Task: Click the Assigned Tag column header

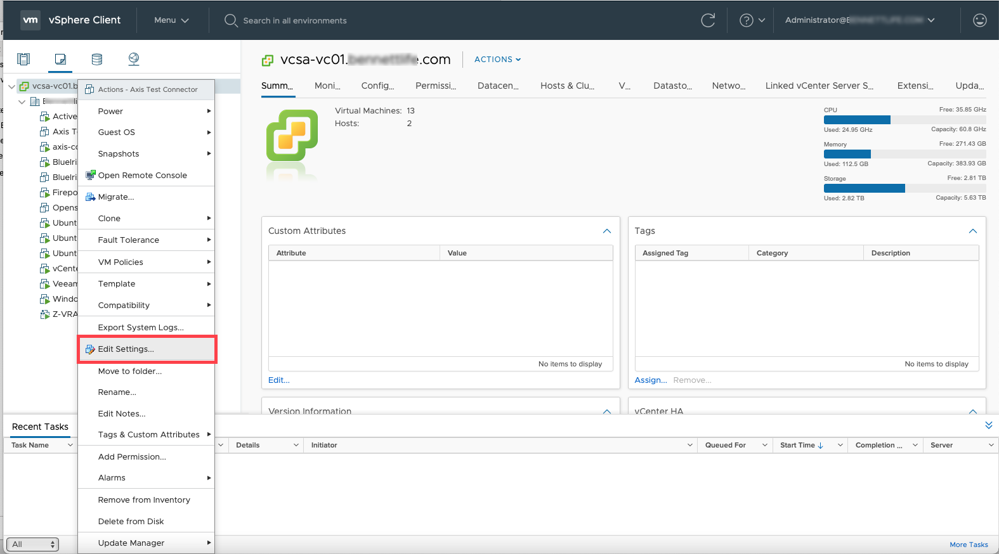Action: click(x=691, y=253)
